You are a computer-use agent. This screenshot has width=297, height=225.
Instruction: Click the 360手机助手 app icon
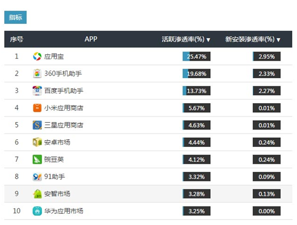(37, 73)
